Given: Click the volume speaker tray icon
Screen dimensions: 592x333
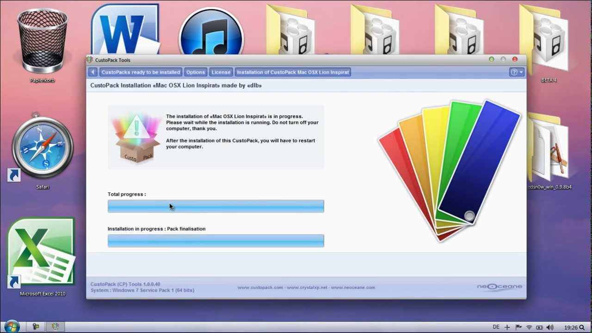Looking at the screenshot, I should (550, 327).
